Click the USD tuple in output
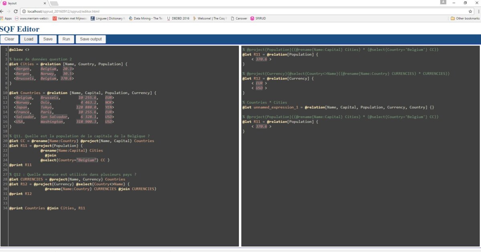 [259, 88]
